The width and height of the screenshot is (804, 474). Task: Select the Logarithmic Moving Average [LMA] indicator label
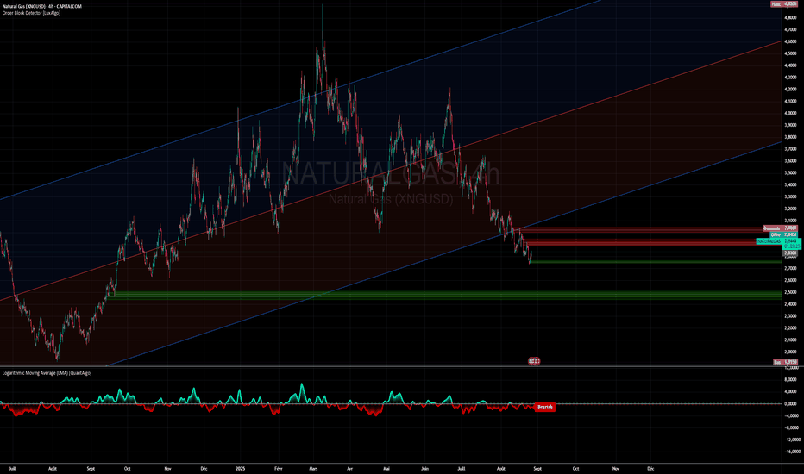tap(47, 373)
